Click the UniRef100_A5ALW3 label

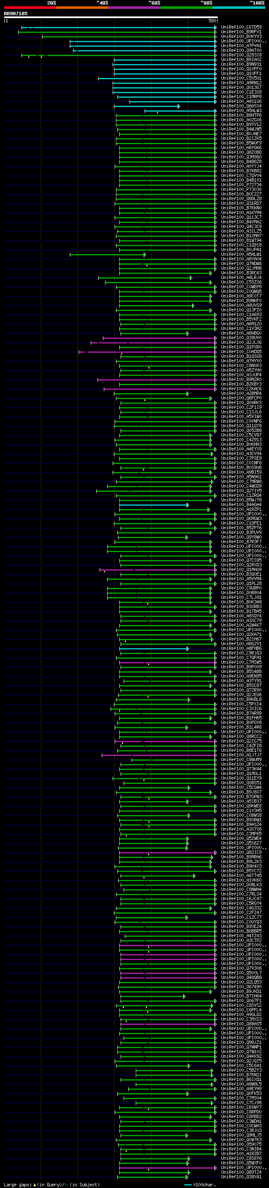point(241,111)
